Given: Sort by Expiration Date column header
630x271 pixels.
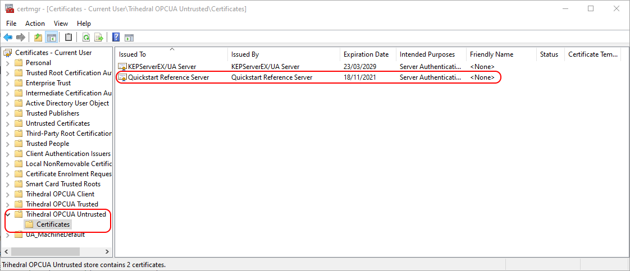Looking at the screenshot, I should 366,54.
